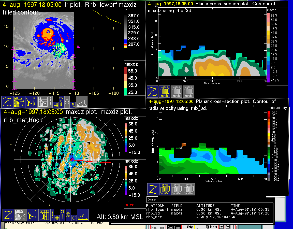
Task: Click the yellow circle icon below maxdz radar plot
Action: click(x=74, y=218)
